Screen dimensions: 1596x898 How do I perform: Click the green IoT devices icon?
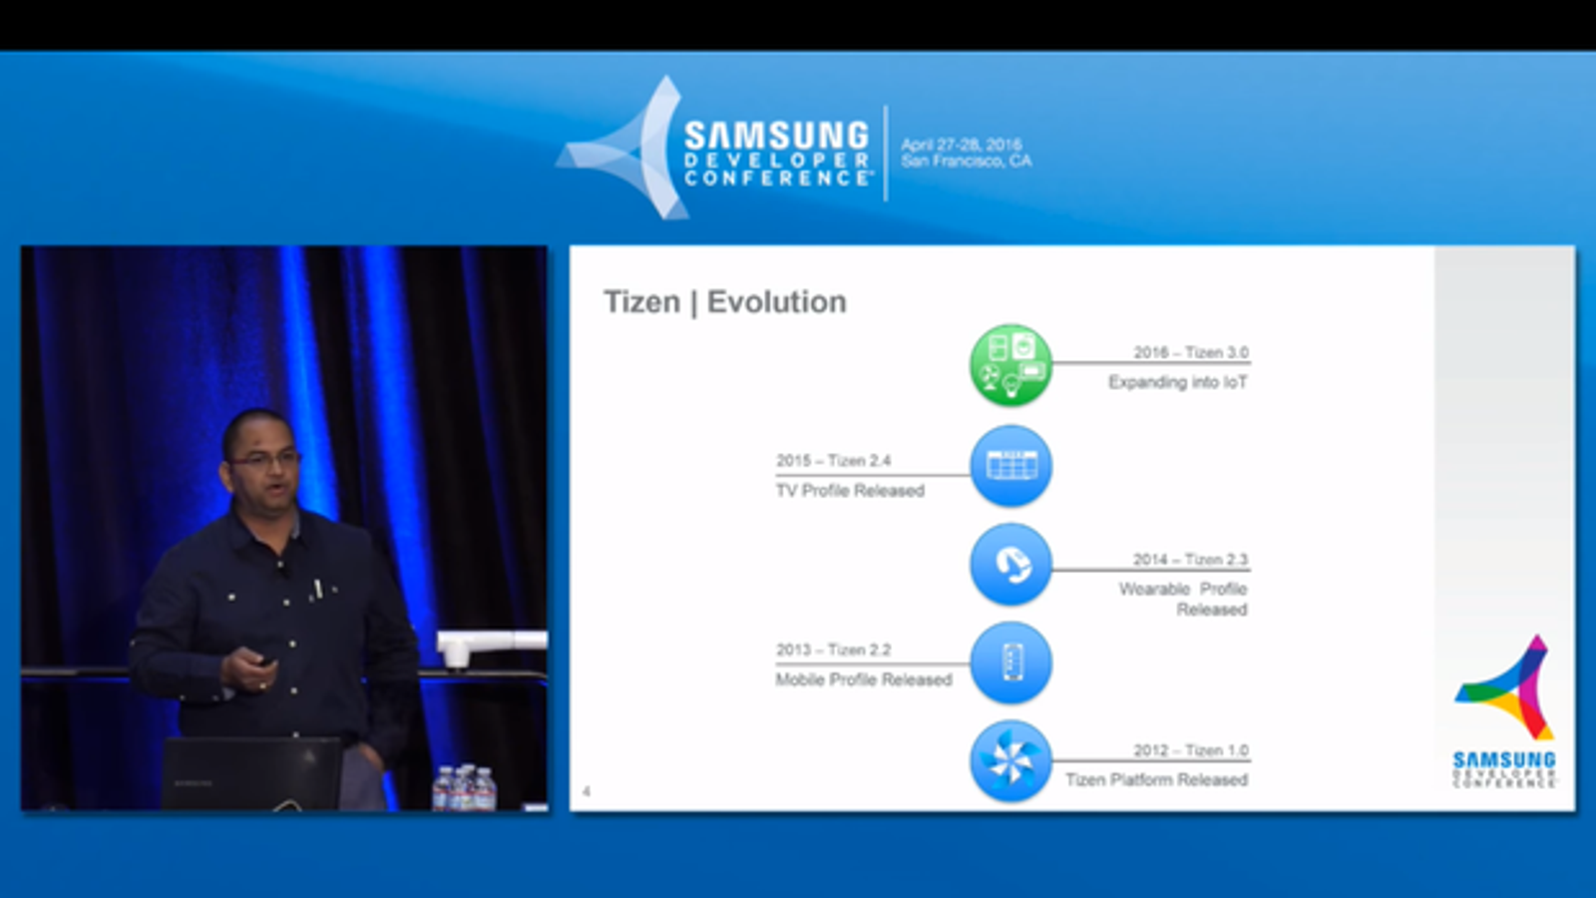1010,365
